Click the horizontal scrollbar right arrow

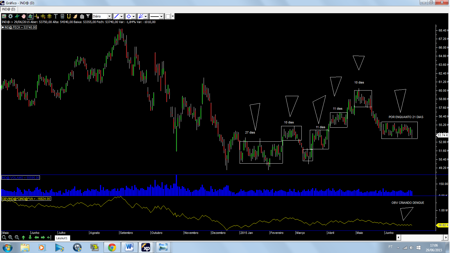446,238
